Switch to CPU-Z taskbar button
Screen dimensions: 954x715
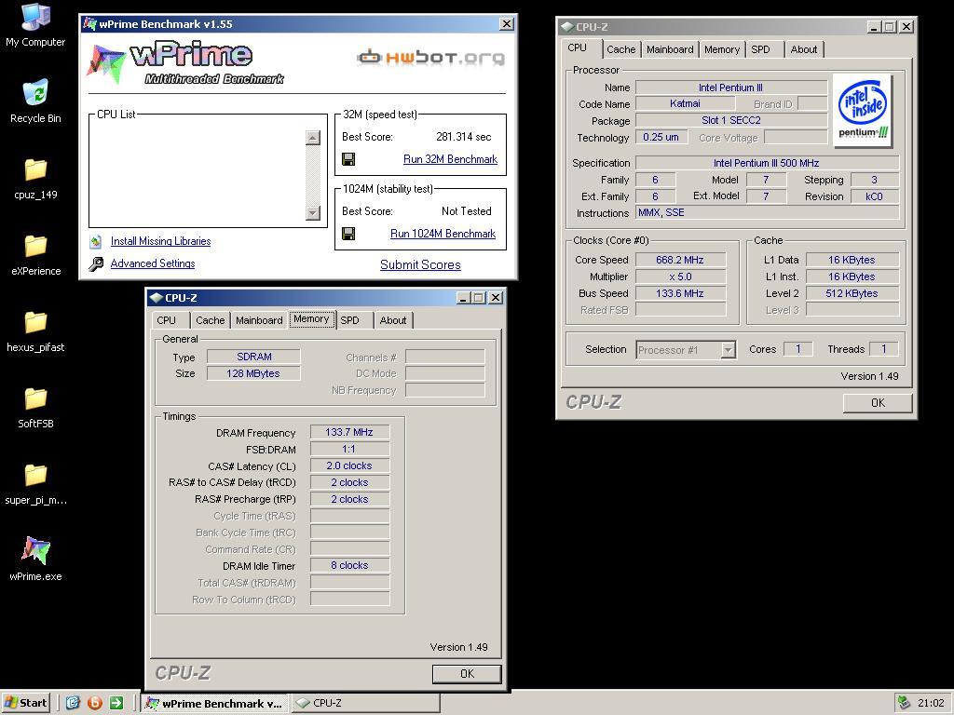[x=365, y=703]
